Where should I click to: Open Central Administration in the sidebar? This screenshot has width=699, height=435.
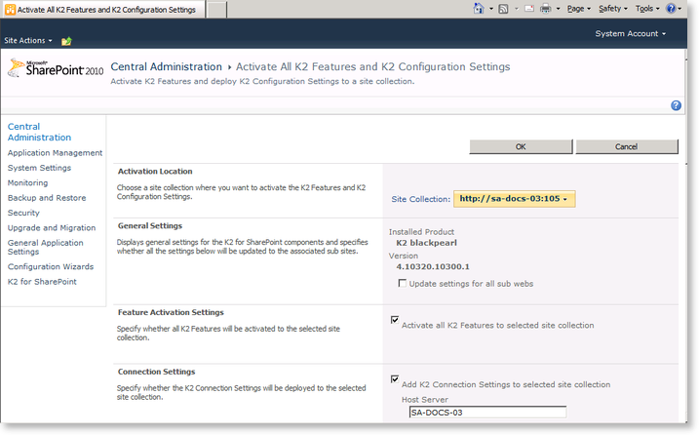pos(39,132)
